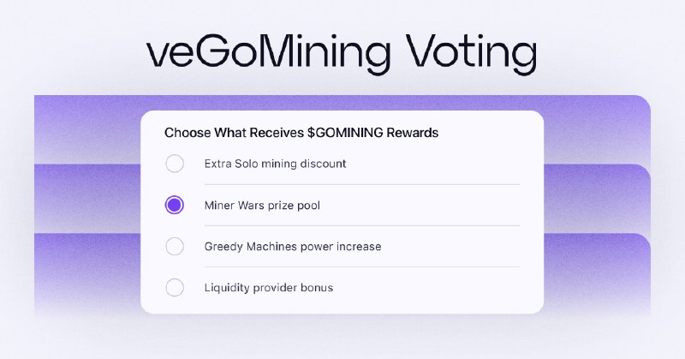This screenshot has width=685, height=359.
Task: Click the 'Choose What Receives' heading text
Action: point(234,133)
